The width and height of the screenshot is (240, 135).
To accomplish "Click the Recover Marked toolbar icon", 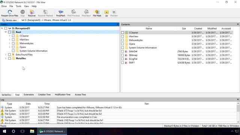I will (45, 12).
